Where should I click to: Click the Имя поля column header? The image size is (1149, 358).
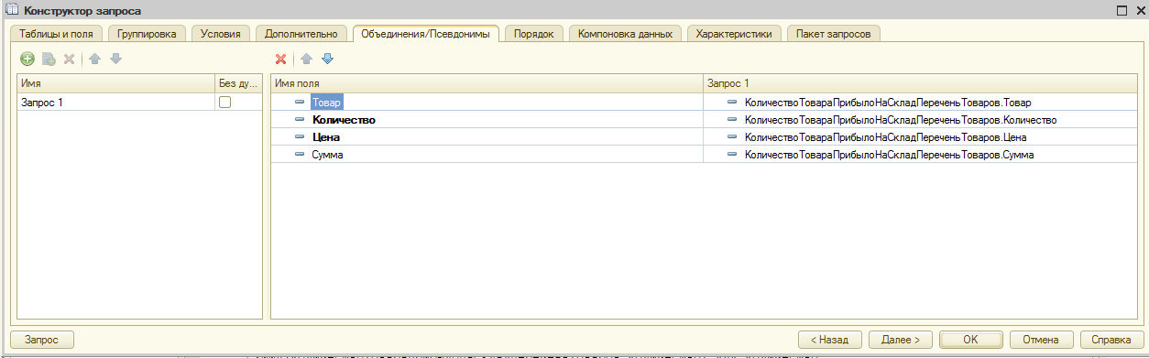[487, 83]
